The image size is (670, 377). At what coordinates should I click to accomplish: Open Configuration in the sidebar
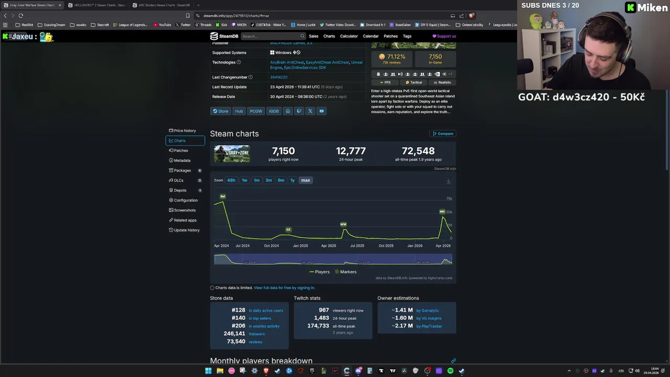pos(185,200)
